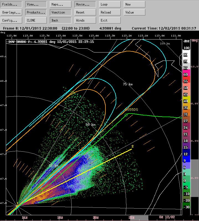Open the Fields... menu button
199x221 pixels.
coord(11,4)
